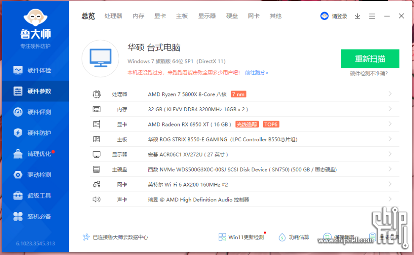Screen dimensions: 414x255
Task: Expand the 显卡 row chevron
Action: coord(390,124)
